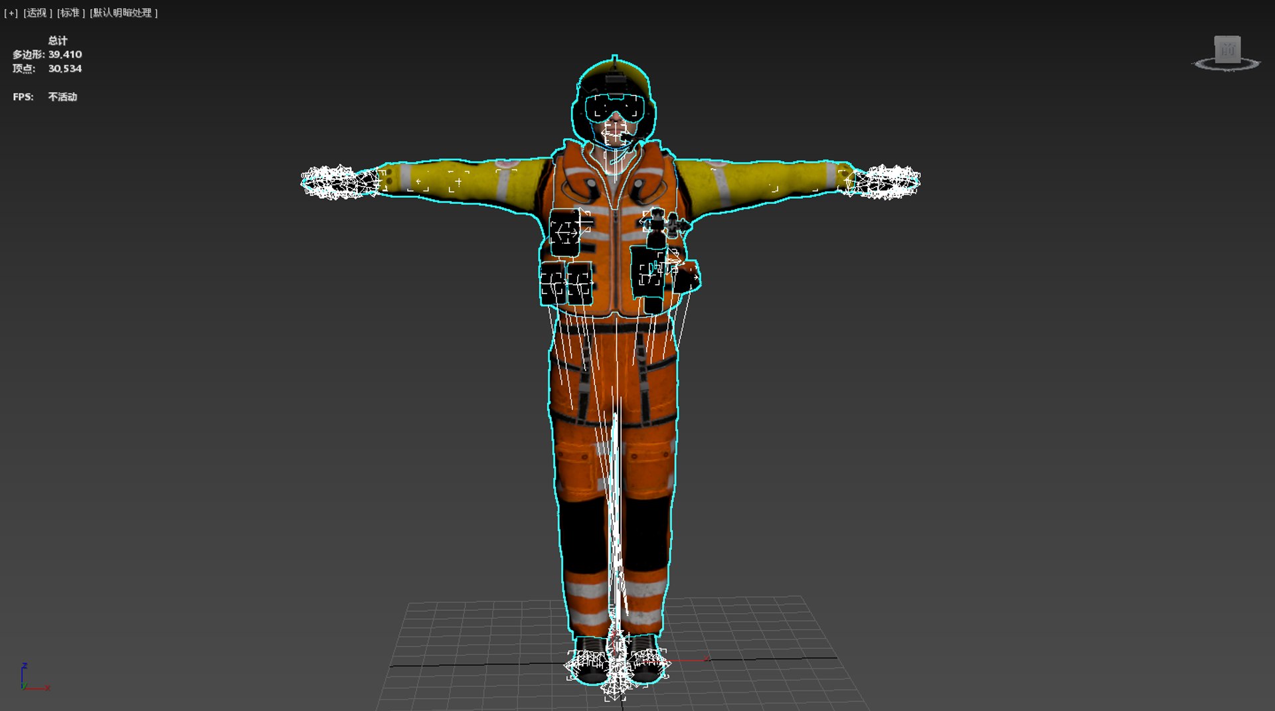Open the 标准 viewport standard menu
This screenshot has height=711, width=1275.
pyautogui.click(x=71, y=13)
